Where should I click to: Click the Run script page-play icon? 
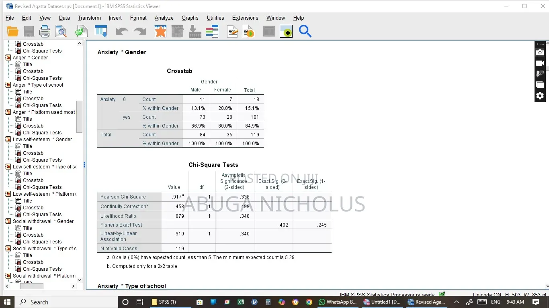point(248,31)
